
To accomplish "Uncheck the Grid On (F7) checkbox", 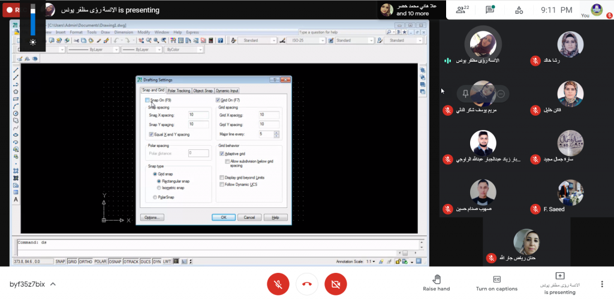I will point(218,100).
